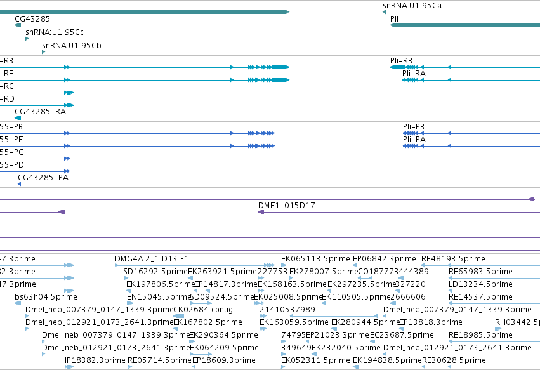Click the CG43285-PA CDS label
Viewport: 540px width, 370px height.
[43, 178]
